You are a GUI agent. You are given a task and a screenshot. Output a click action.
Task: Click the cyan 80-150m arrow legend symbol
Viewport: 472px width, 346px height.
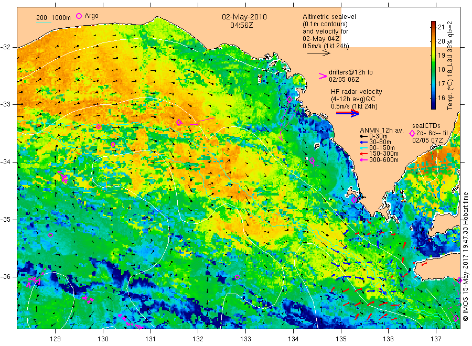pos(363,148)
